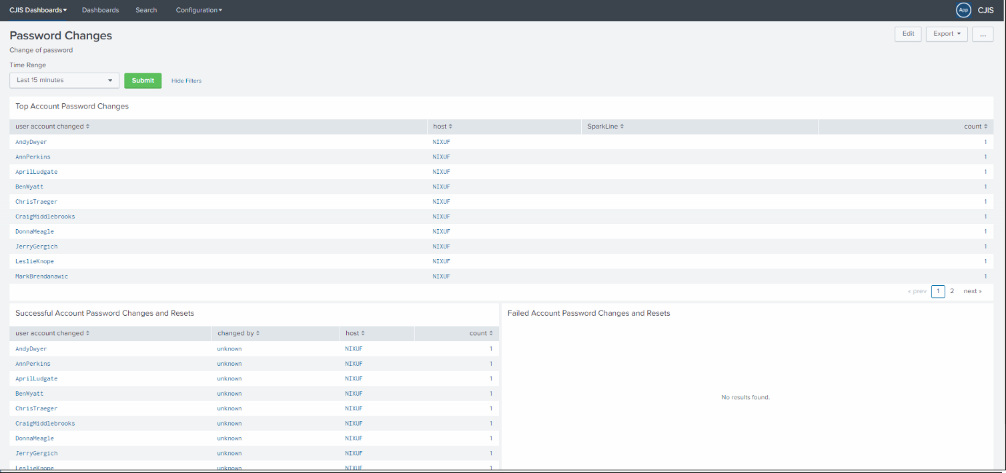
Task: Click count value in top-table MarkBrendanawic row
Action: (985, 276)
